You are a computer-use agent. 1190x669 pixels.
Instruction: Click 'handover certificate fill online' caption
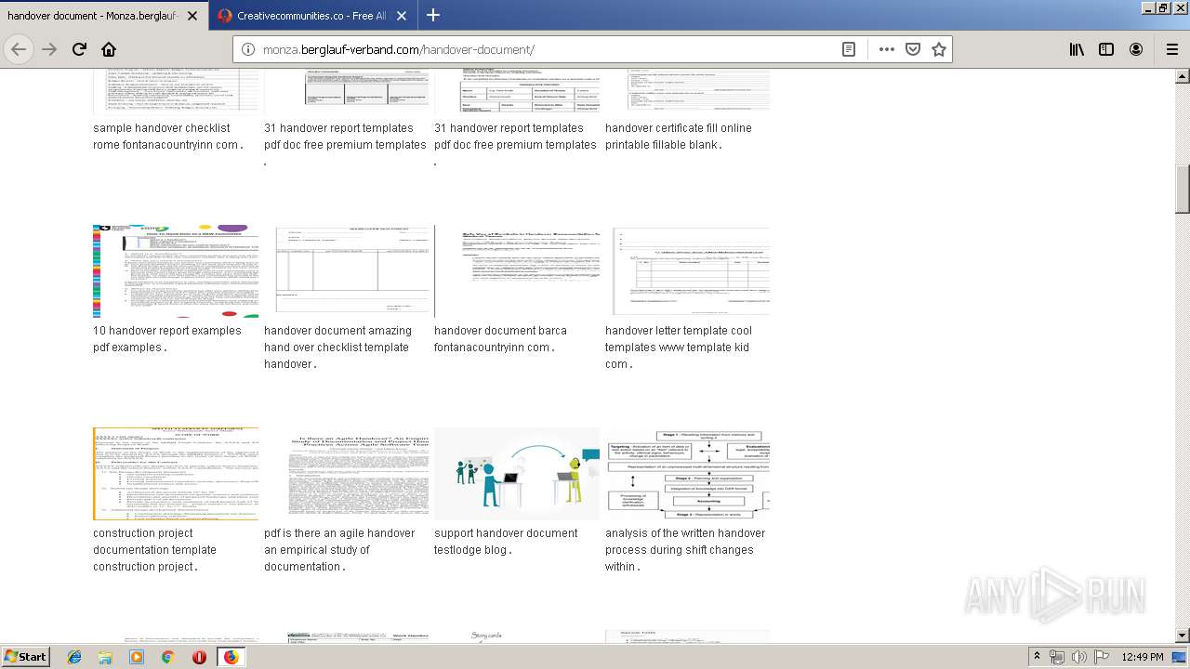pos(679,137)
